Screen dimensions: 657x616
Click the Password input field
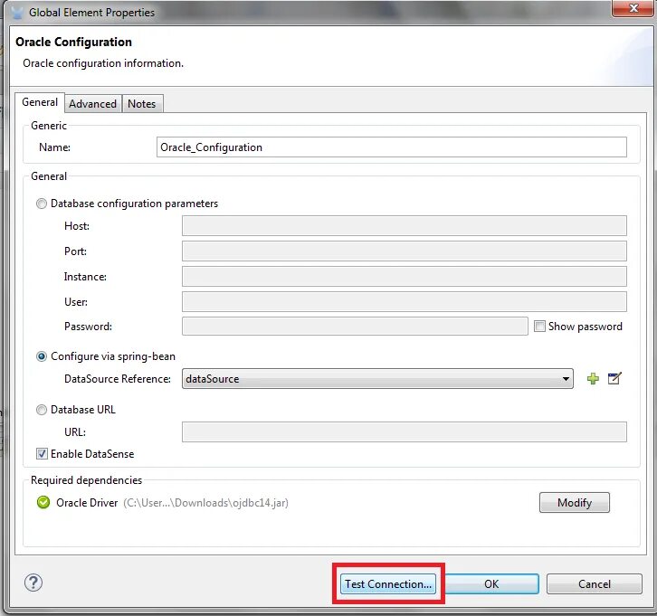(x=355, y=327)
